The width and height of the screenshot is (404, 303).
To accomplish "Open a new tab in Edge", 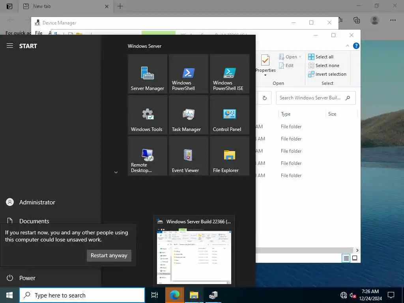I will (120, 6).
